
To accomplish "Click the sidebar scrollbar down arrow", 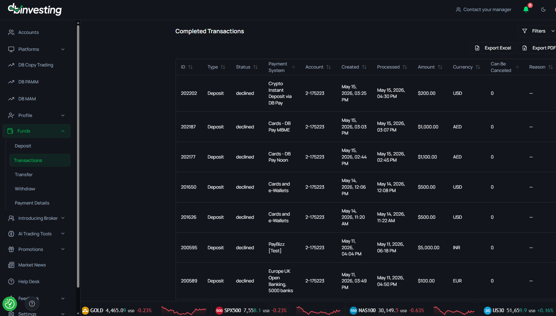I will (x=78, y=313).
